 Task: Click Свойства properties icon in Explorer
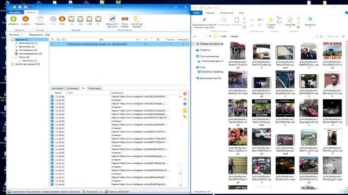[x=290, y=19]
